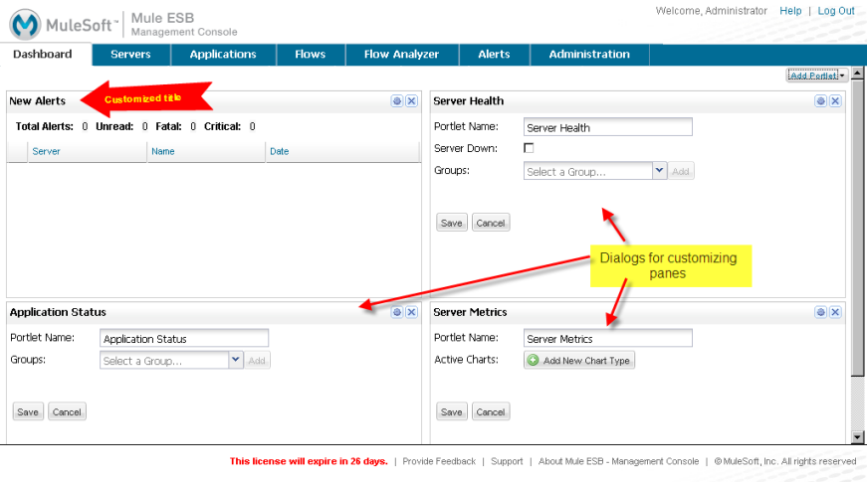Close the Application Status portlet
The height and width of the screenshot is (482, 867).
click(x=411, y=312)
